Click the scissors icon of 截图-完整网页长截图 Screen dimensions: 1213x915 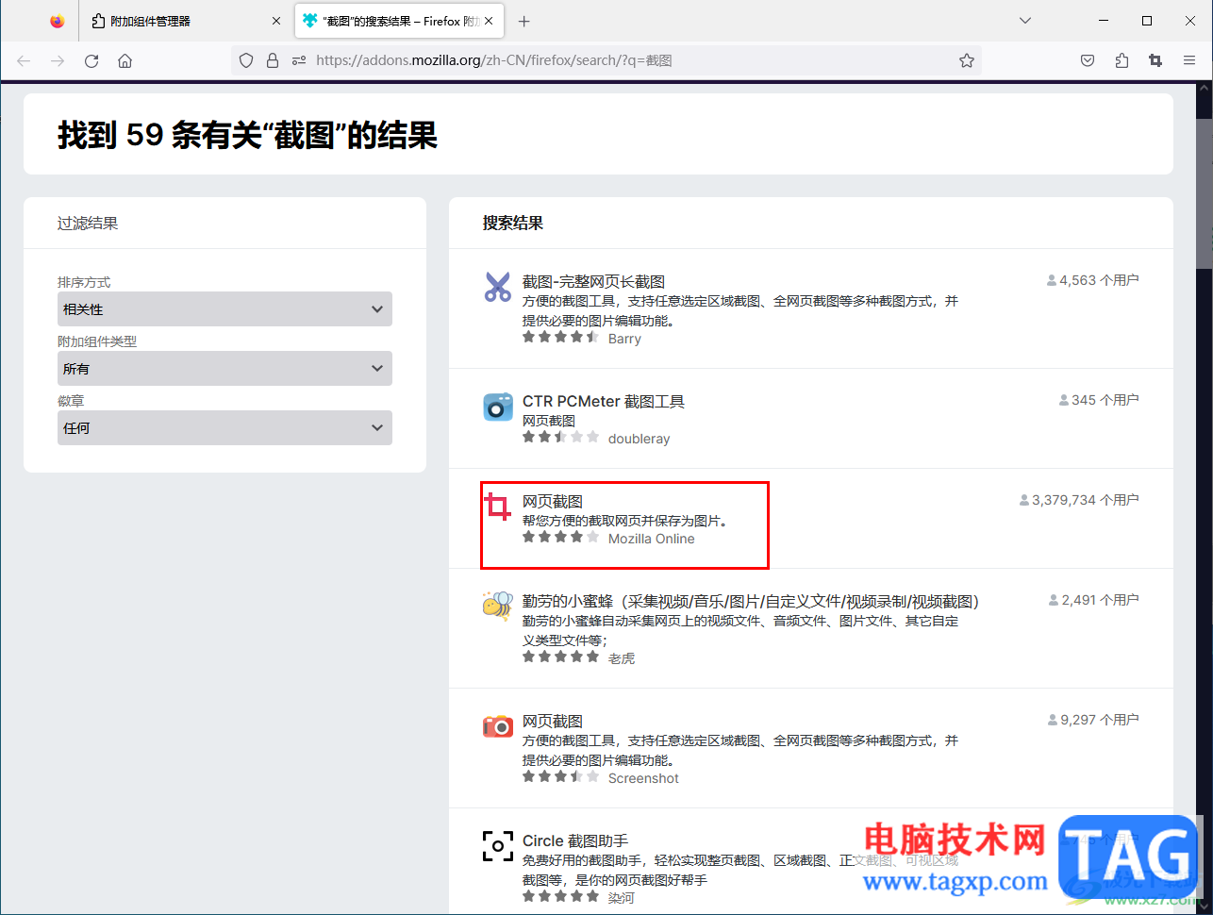pyautogui.click(x=497, y=287)
